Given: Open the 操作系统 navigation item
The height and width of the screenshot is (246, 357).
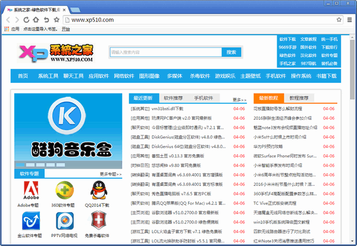Looking at the screenshot, I should pos(301,76).
